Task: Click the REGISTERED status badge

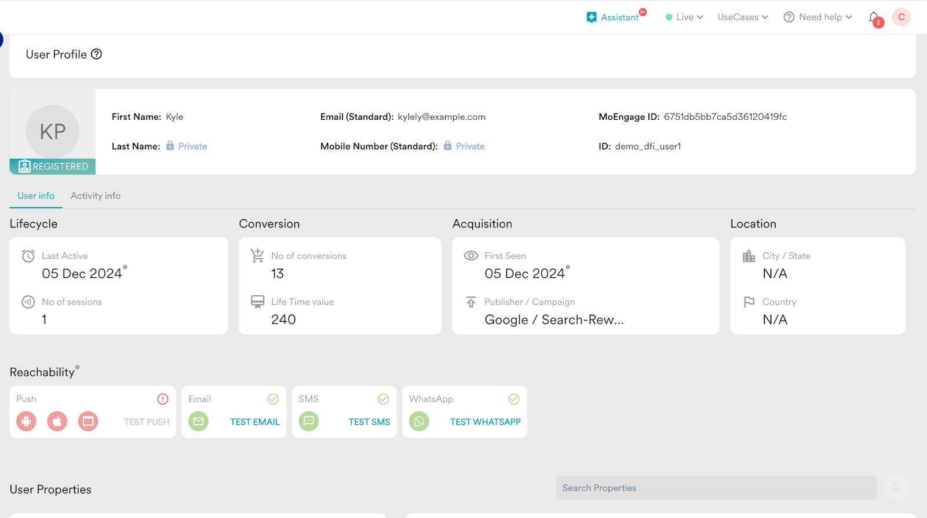Action: [x=53, y=166]
